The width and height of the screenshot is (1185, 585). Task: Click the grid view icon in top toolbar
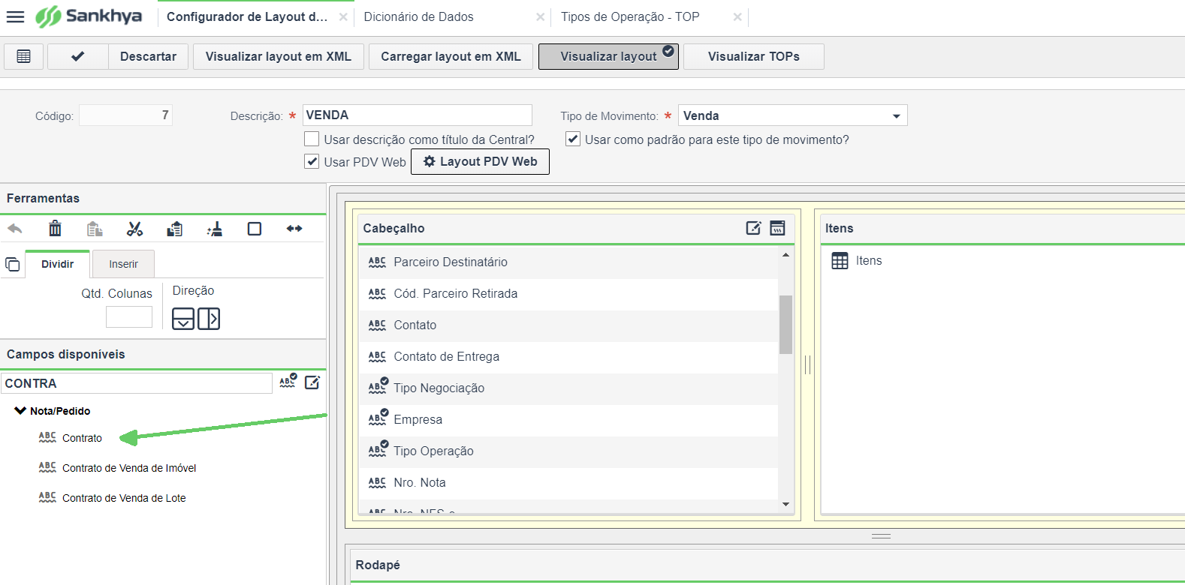point(24,56)
